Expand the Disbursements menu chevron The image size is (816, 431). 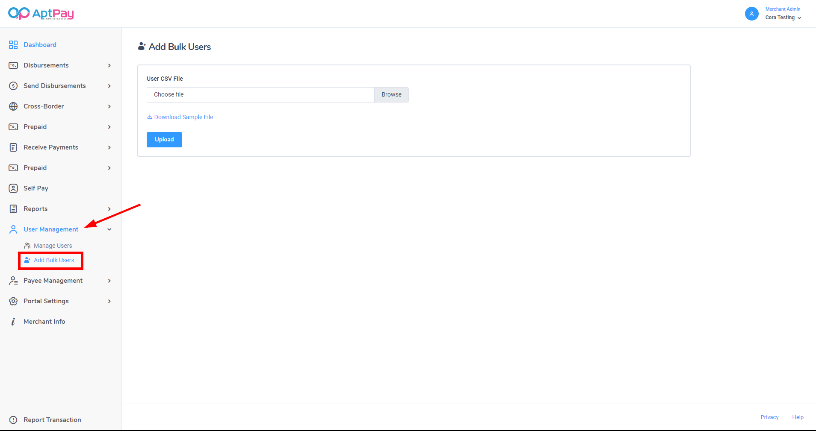(x=109, y=65)
